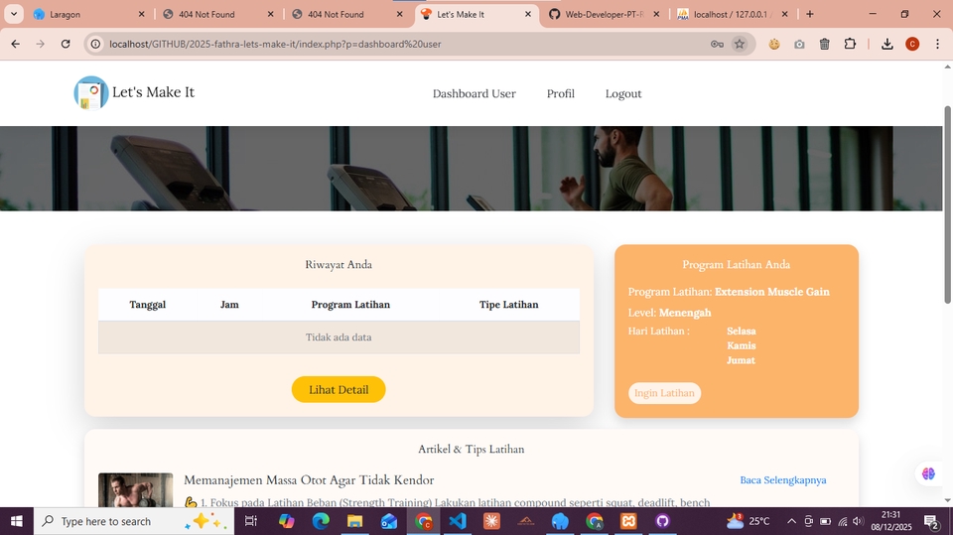Viewport: 953px width, 535px height.
Task: Reload the current page
Action: (66, 44)
